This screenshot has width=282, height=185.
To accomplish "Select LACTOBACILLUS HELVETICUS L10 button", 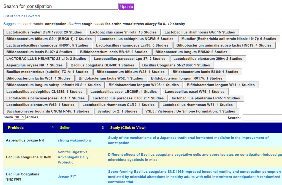I will click(46, 59).
